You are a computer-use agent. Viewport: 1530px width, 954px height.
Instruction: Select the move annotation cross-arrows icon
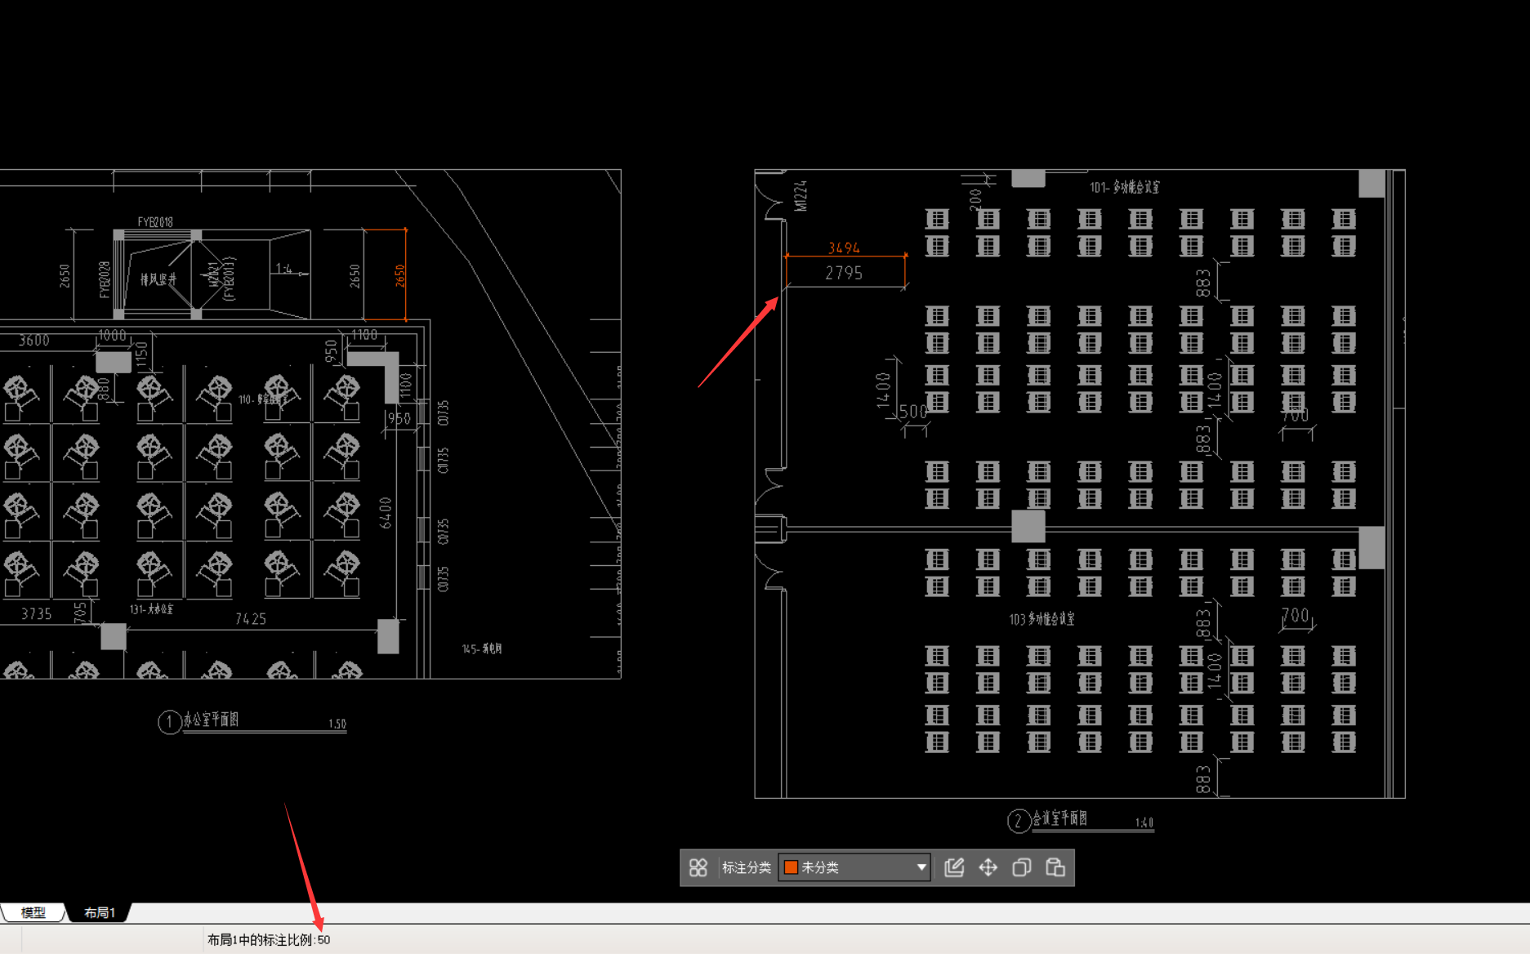(988, 867)
